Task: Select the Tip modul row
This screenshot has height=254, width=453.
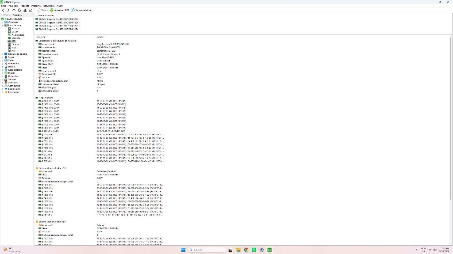Action: 100,57
